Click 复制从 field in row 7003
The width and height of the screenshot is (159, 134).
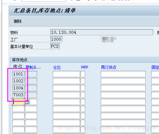31,95
